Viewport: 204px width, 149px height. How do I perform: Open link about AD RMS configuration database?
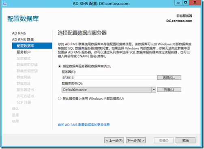[x=84, y=125]
